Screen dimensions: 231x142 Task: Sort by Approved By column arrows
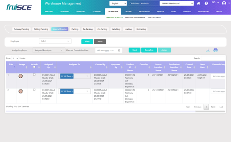tap(122, 67)
